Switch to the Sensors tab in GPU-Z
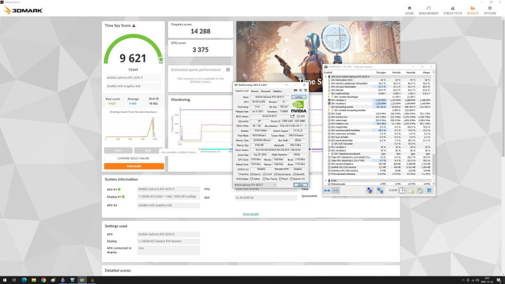This screenshot has width=505, height=284. (254, 91)
